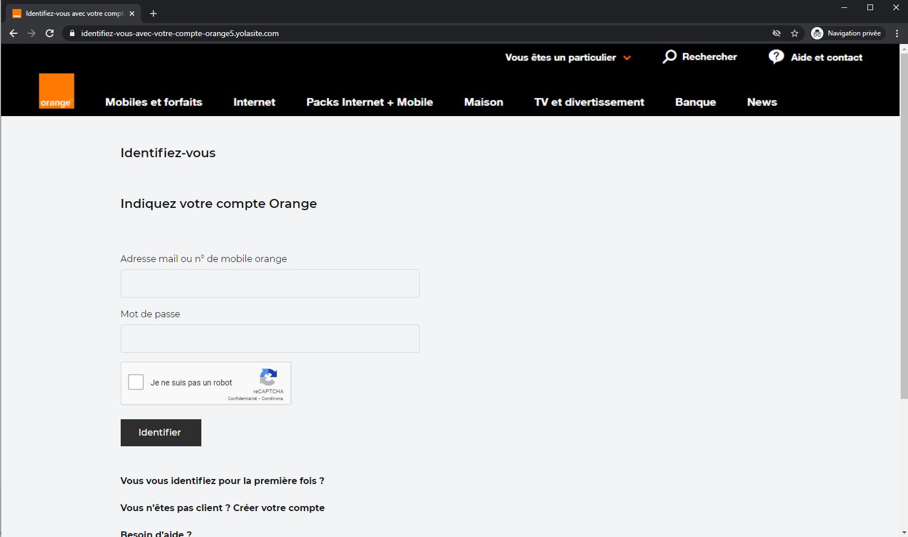Open Banque menu

click(x=695, y=102)
